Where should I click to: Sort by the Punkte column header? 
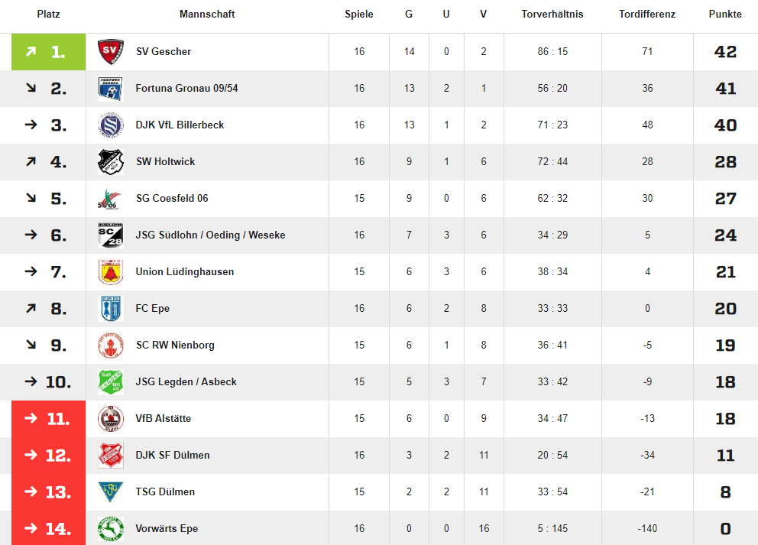(x=725, y=14)
